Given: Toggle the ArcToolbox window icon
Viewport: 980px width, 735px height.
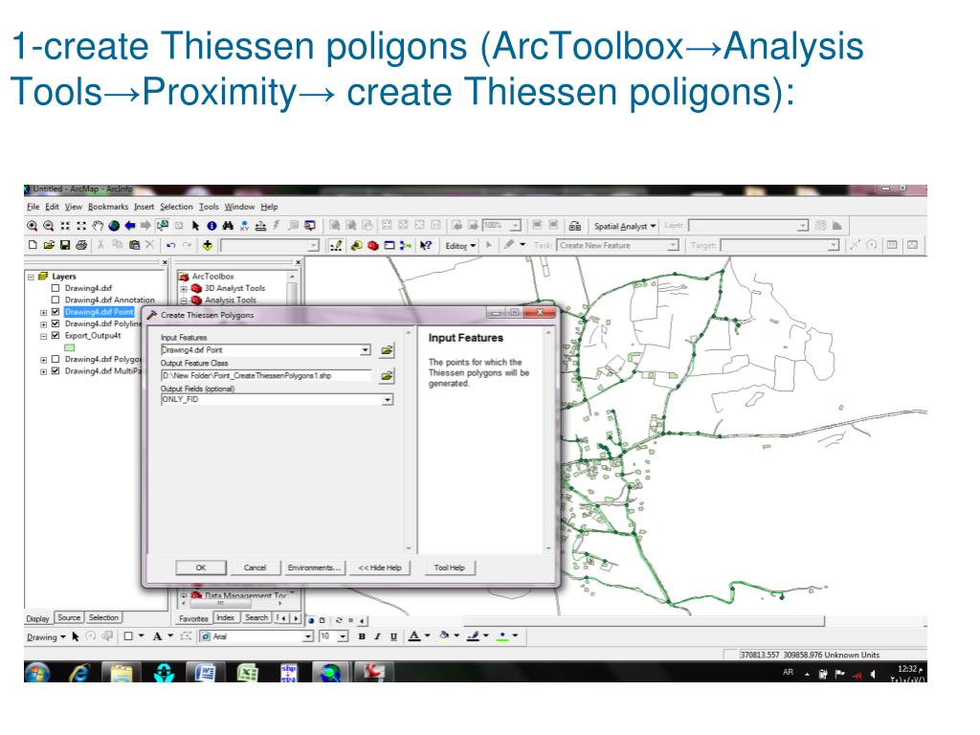Looking at the screenshot, I should tap(373, 245).
